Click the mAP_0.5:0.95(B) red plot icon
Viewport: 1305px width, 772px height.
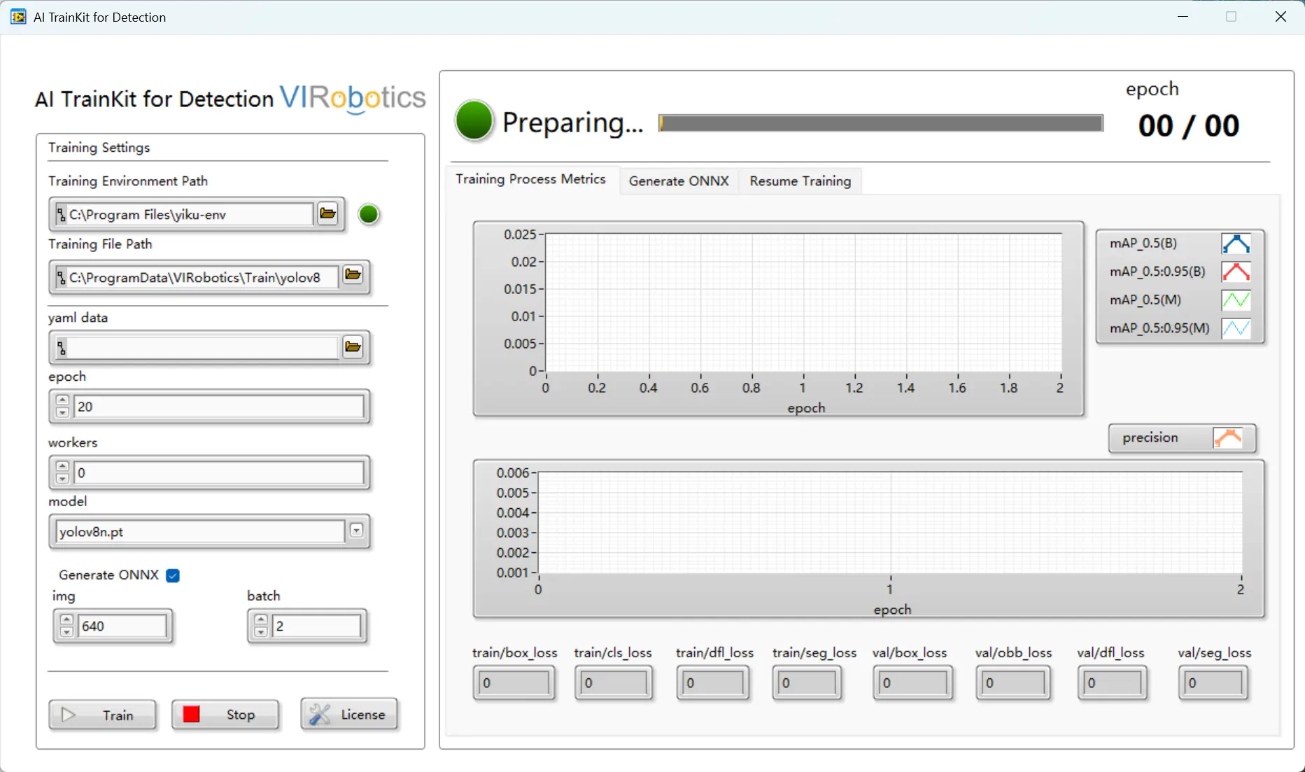coord(1236,272)
